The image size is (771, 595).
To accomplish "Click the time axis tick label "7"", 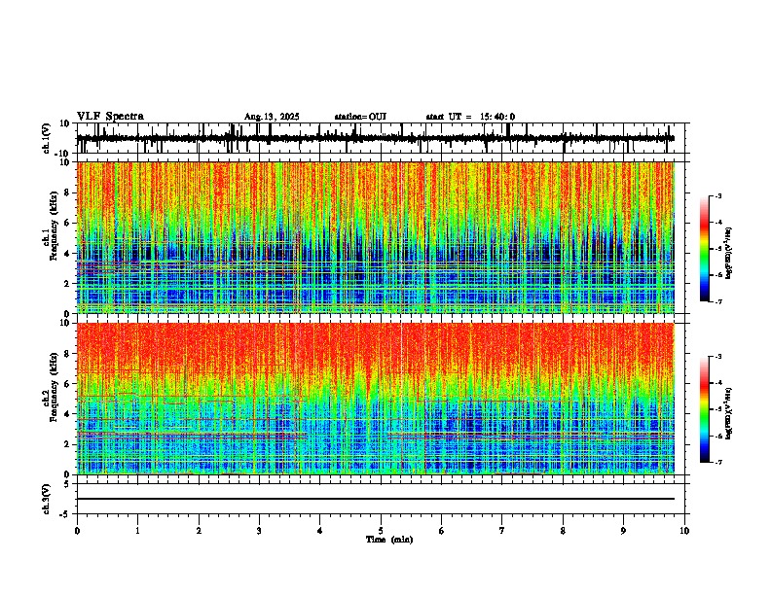I will coord(502,531).
